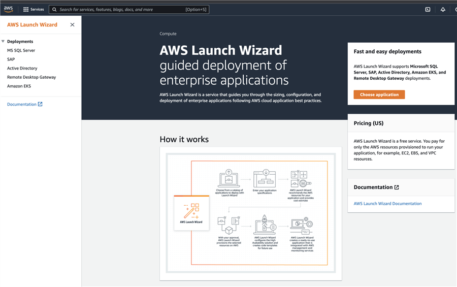
Task: Open Amazon EKS deployments
Action: [19, 86]
